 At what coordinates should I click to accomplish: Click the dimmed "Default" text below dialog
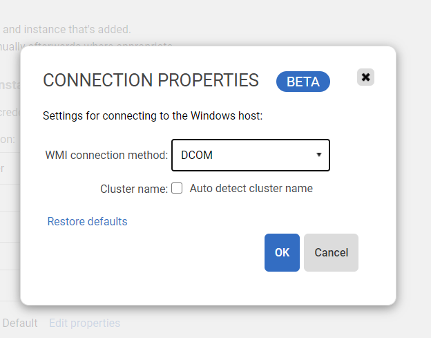[x=20, y=323]
